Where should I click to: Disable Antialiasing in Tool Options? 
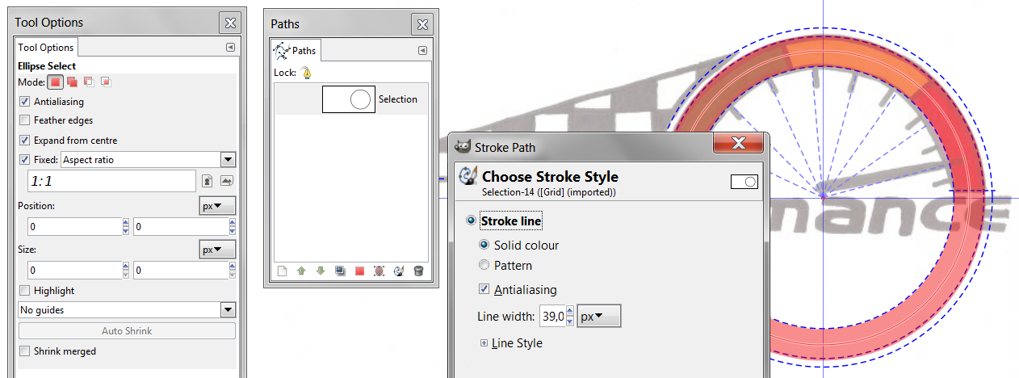click(24, 102)
